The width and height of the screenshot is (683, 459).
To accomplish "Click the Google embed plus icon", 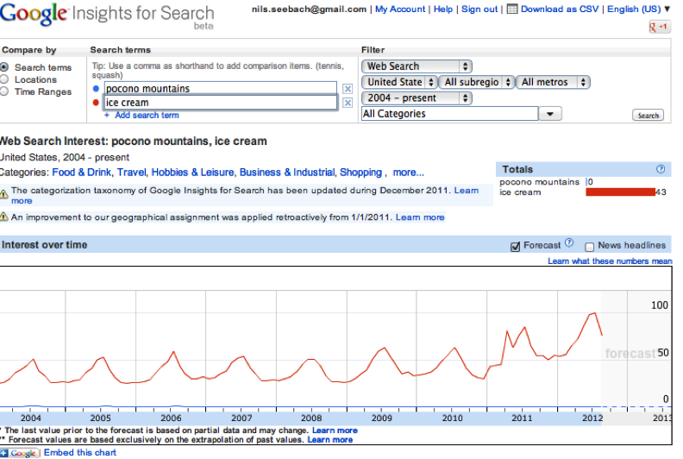I will point(4,453).
